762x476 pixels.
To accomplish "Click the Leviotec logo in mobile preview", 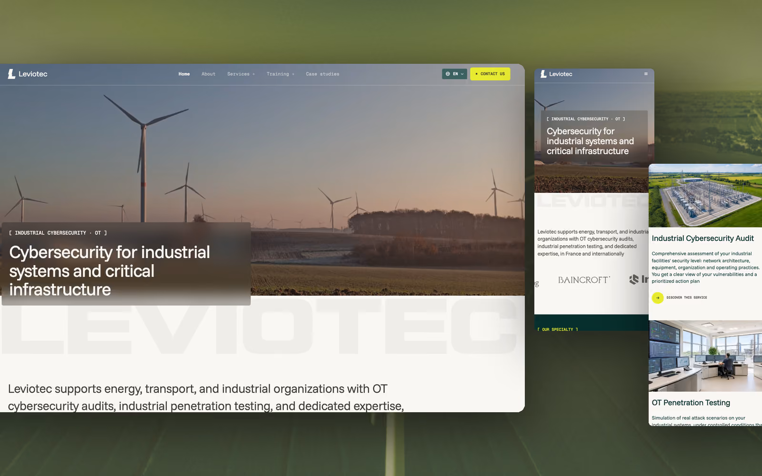I will (x=556, y=74).
